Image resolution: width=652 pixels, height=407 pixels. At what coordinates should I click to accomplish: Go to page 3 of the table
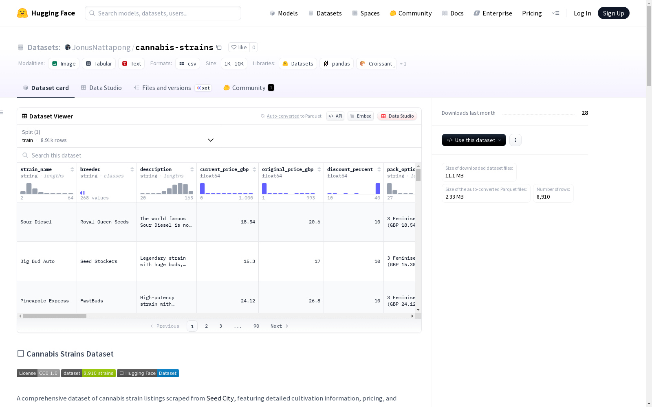(221, 326)
